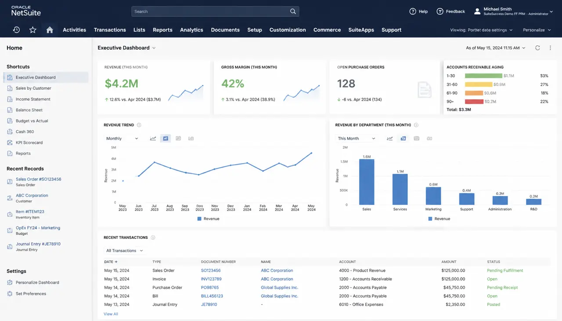Open the Income Statement shortcut
562x321 pixels.
pos(33,99)
